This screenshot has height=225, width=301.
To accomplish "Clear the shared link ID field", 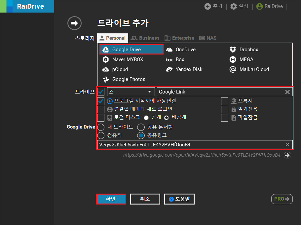I will click(287, 145).
